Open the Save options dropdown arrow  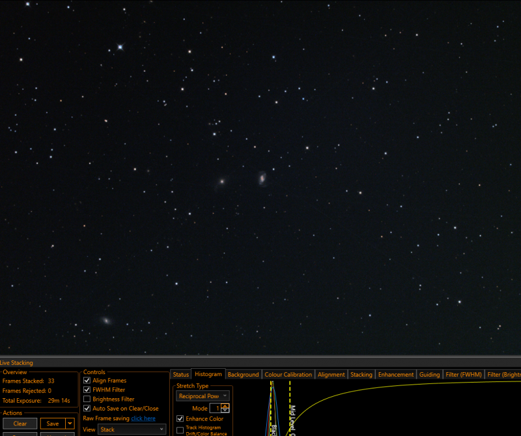(x=70, y=424)
